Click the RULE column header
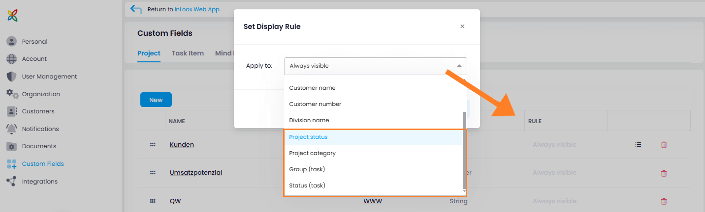The width and height of the screenshot is (705, 212). (535, 121)
